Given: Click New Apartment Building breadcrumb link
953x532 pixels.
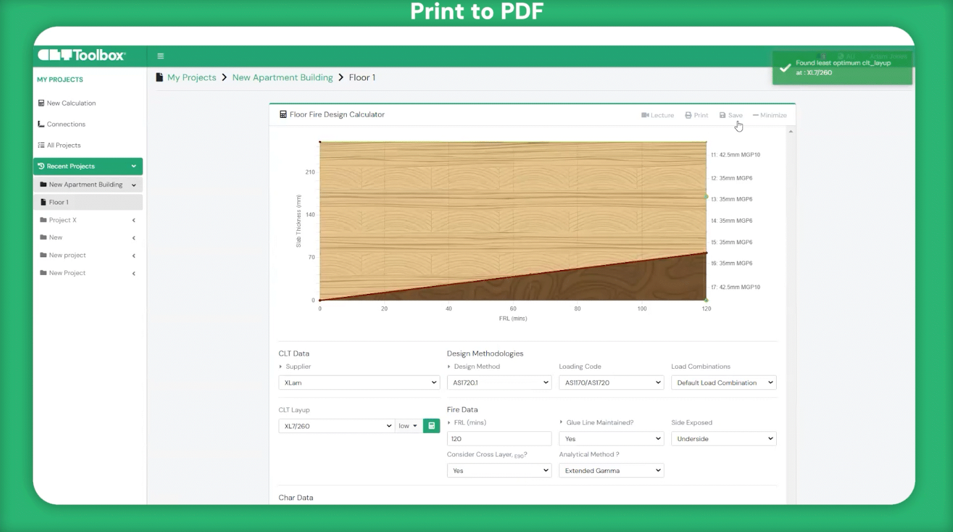Looking at the screenshot, I should tap(282, 78).
